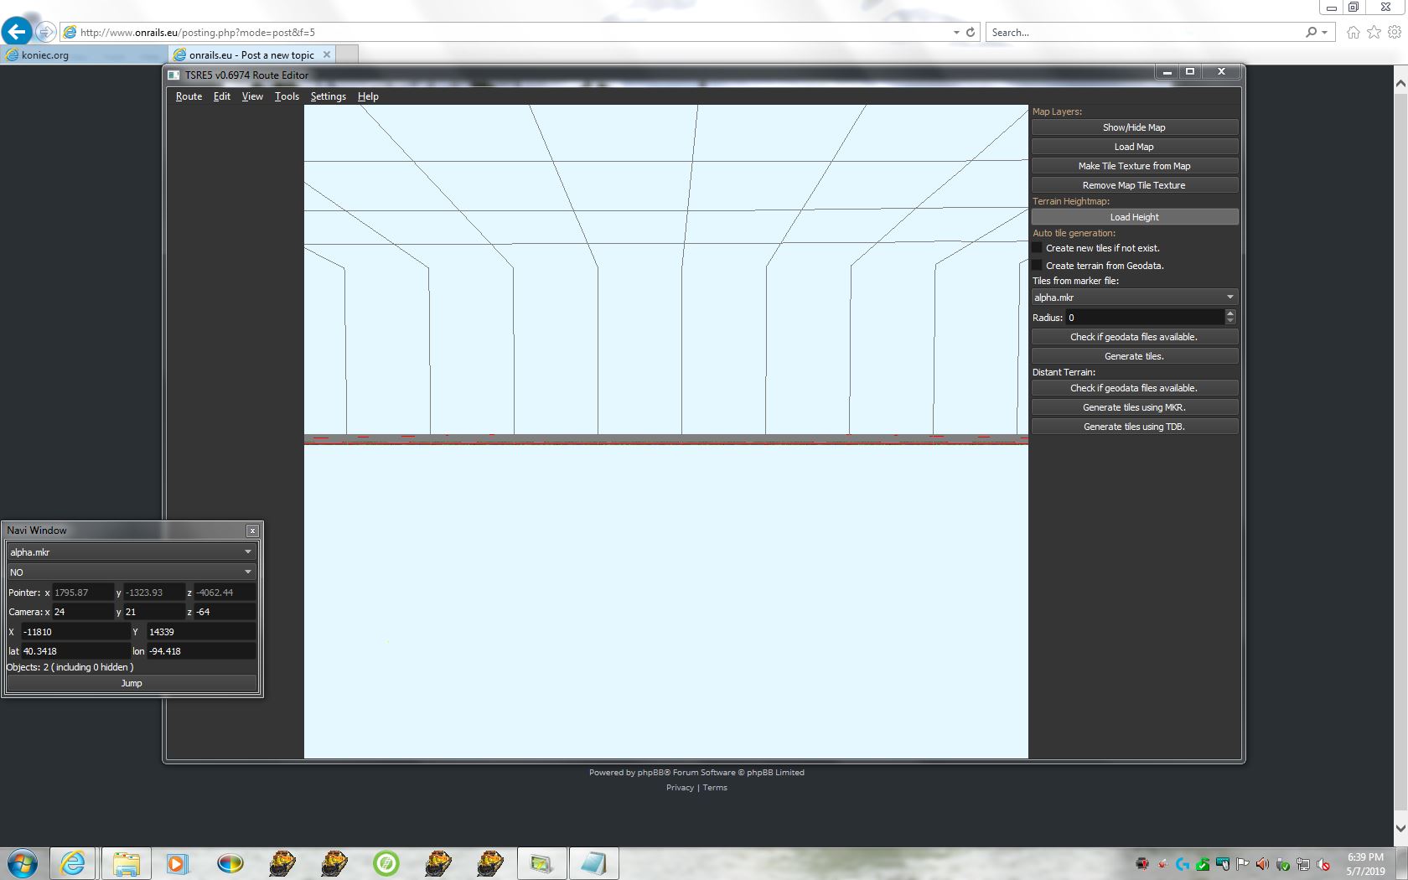The image size is (1408, 880).
Task: Decrease Radius with the down spinner arrow
Action: click(x=1230, y=322)
